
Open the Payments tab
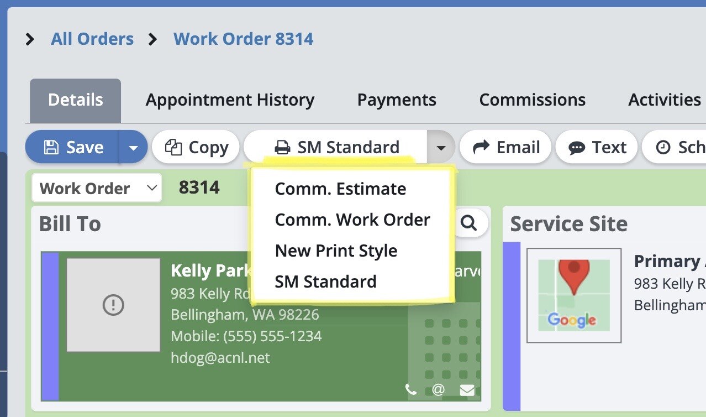(397, 100)
